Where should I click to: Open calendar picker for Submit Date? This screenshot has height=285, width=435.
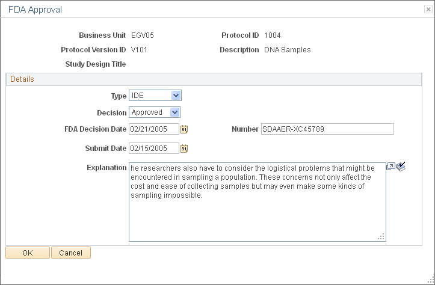point(184,149)
